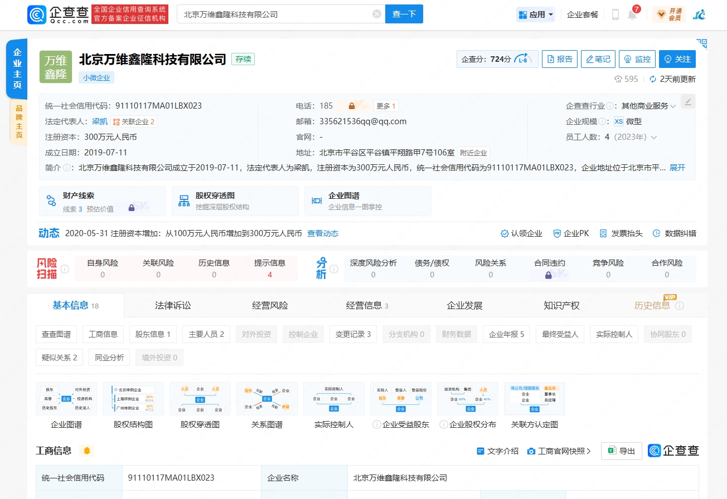Viewport: 727px width, 499px height.
Task: Click the 报告 button
Action: [560, 59]
